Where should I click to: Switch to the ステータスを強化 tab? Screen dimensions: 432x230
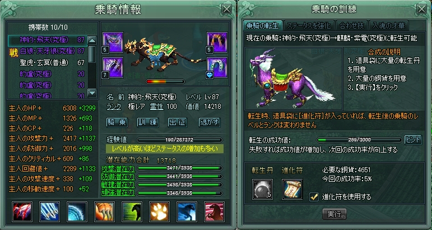tap(309, 26)
